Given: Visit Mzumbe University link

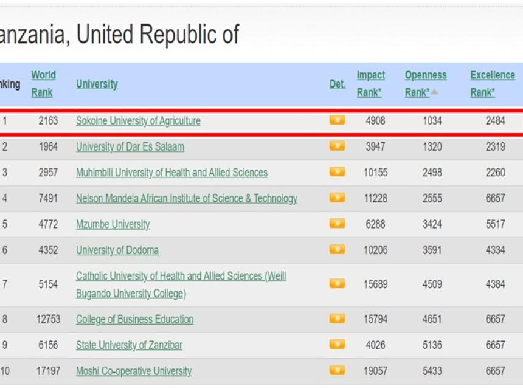Looking at the screenshot, I should coord(113,224).
